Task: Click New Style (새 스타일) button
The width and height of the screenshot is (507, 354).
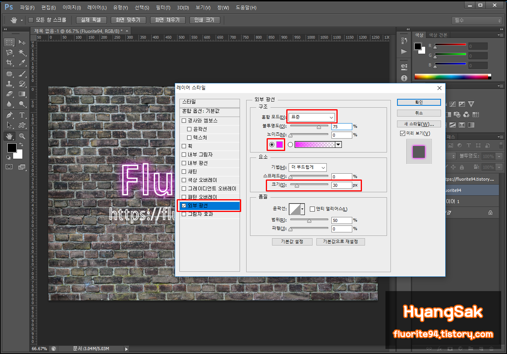Action: 419,124
